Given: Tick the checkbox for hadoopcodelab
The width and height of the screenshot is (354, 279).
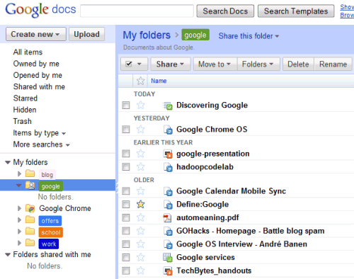Looking at the screenshot, I should (x=126, y=167).
